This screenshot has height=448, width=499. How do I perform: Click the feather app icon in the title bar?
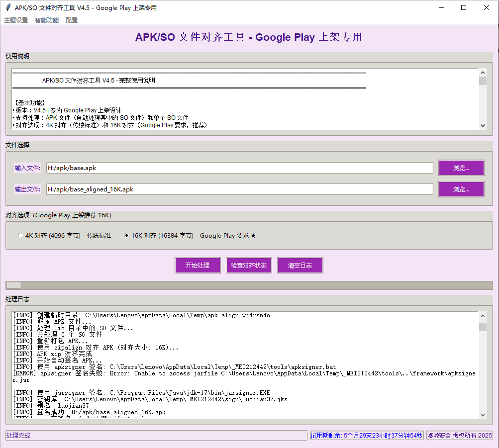(x=8, y=7)
